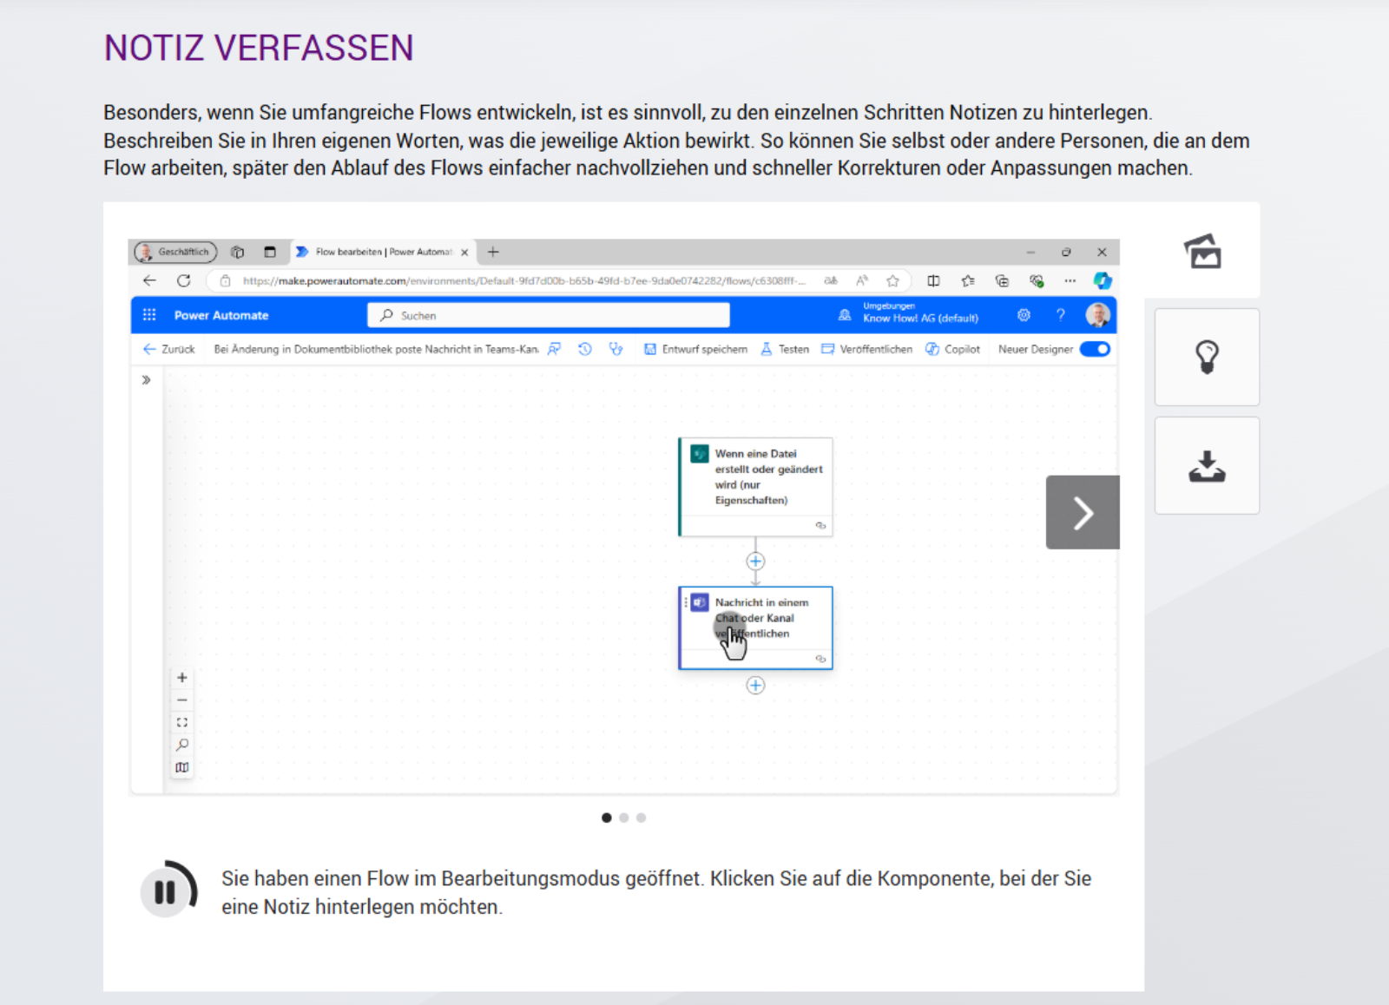Image resolution: width=1389 pixels, height=1005 pixels.
Task: Click the Testen toolbar item
Action: tap(785, 349)
